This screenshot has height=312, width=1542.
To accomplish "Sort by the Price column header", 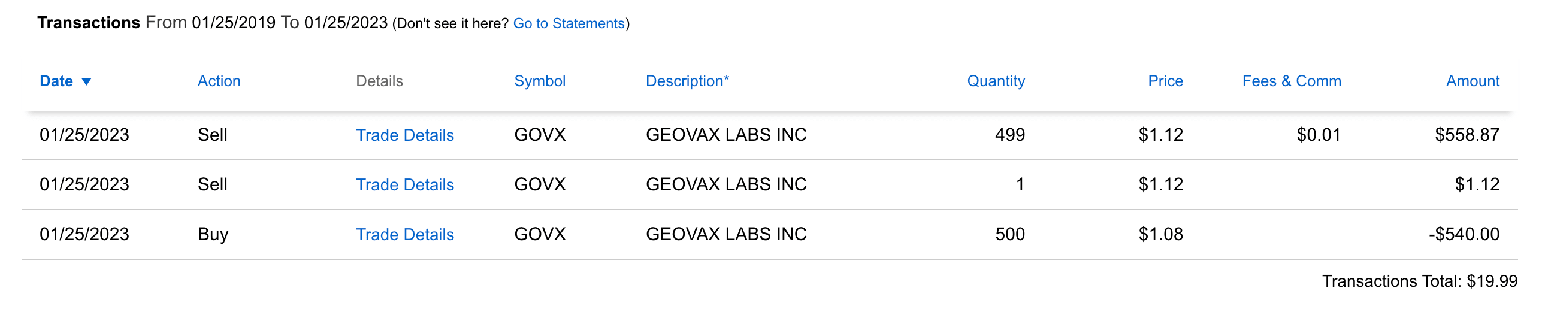I will [x=1165, y=81].
